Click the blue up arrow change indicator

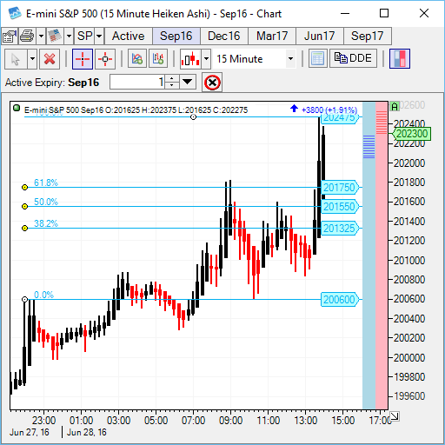pos(294,109)
